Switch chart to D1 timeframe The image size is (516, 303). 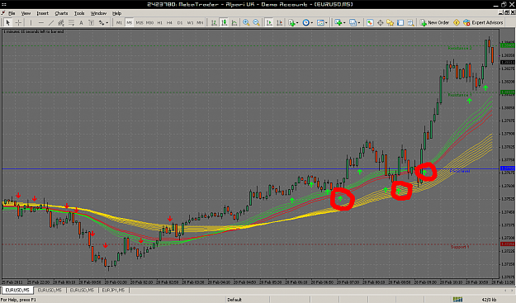(180, 22)
